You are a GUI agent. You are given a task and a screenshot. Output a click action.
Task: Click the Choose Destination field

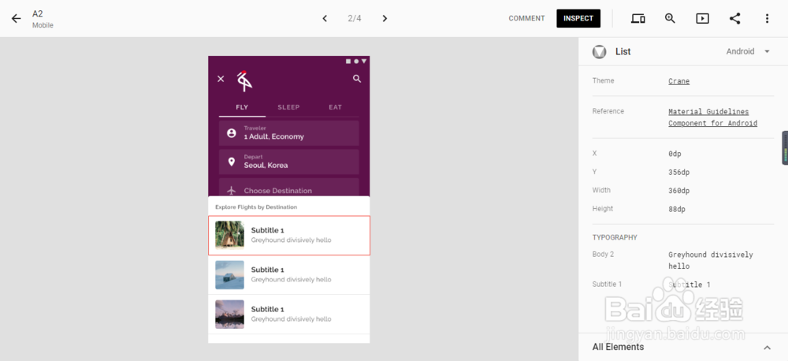(289, 187)
